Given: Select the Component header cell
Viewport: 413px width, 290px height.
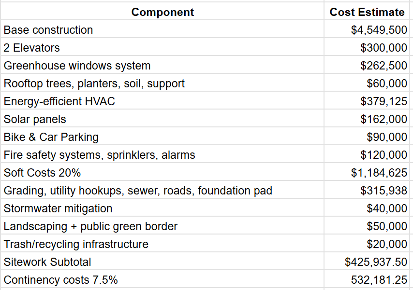Looking at the screenshot, I should (x=162, y=12).
